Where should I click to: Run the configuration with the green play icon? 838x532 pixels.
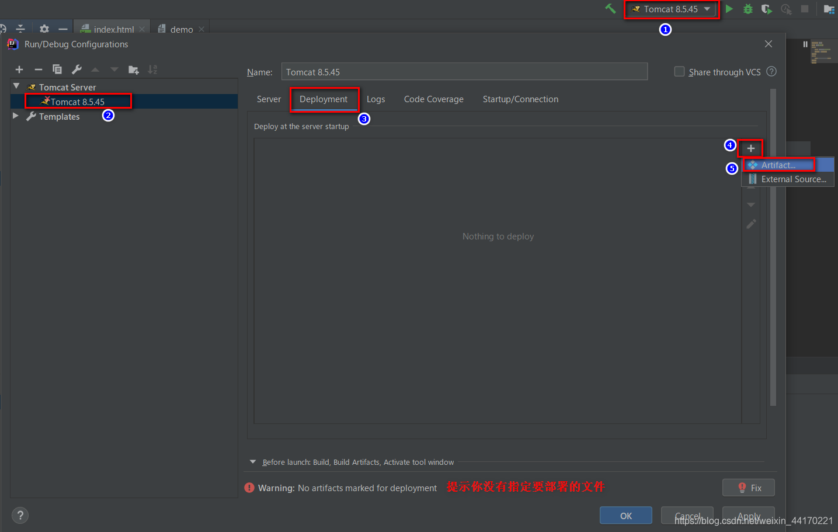click(729, 9)
